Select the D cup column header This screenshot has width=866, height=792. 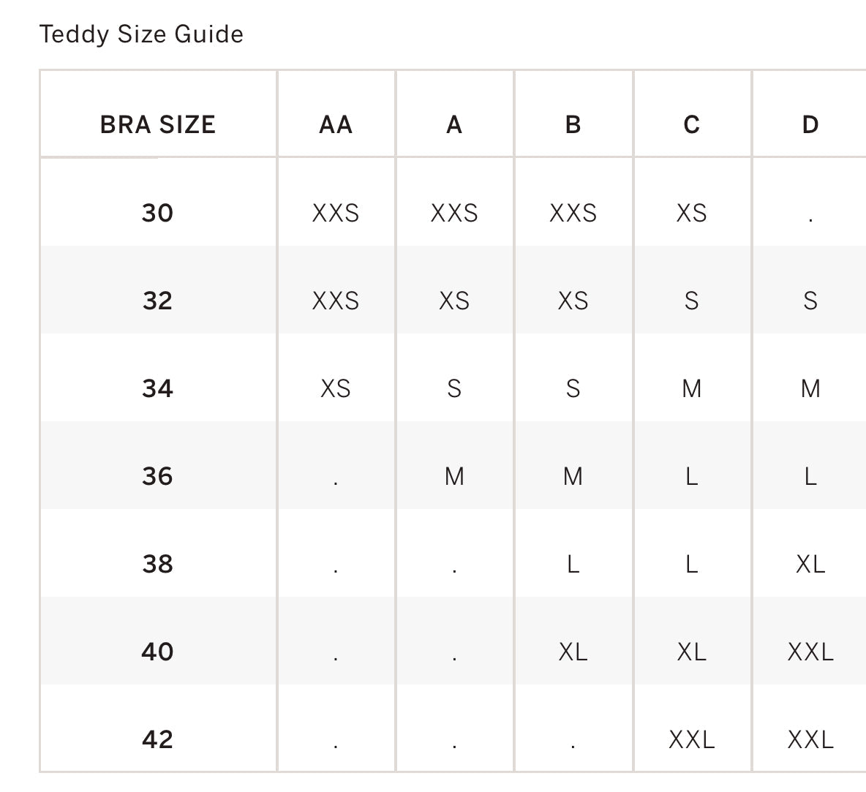(x=810, y=125)
